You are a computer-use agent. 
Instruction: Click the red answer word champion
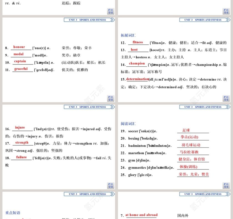tap(136, 64)
